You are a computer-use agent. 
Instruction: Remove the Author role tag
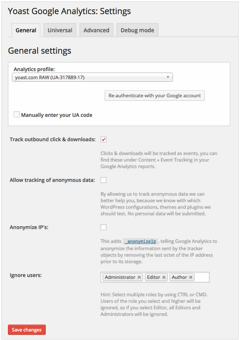pos(191,277)
